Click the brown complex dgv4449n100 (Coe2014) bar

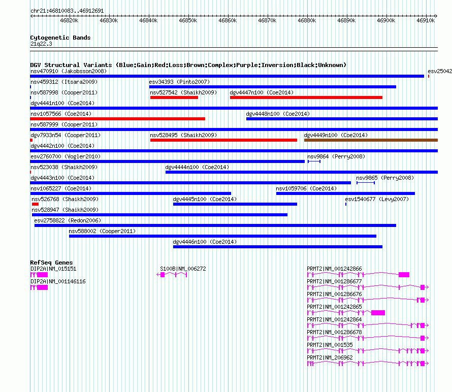tap(371, 140)
